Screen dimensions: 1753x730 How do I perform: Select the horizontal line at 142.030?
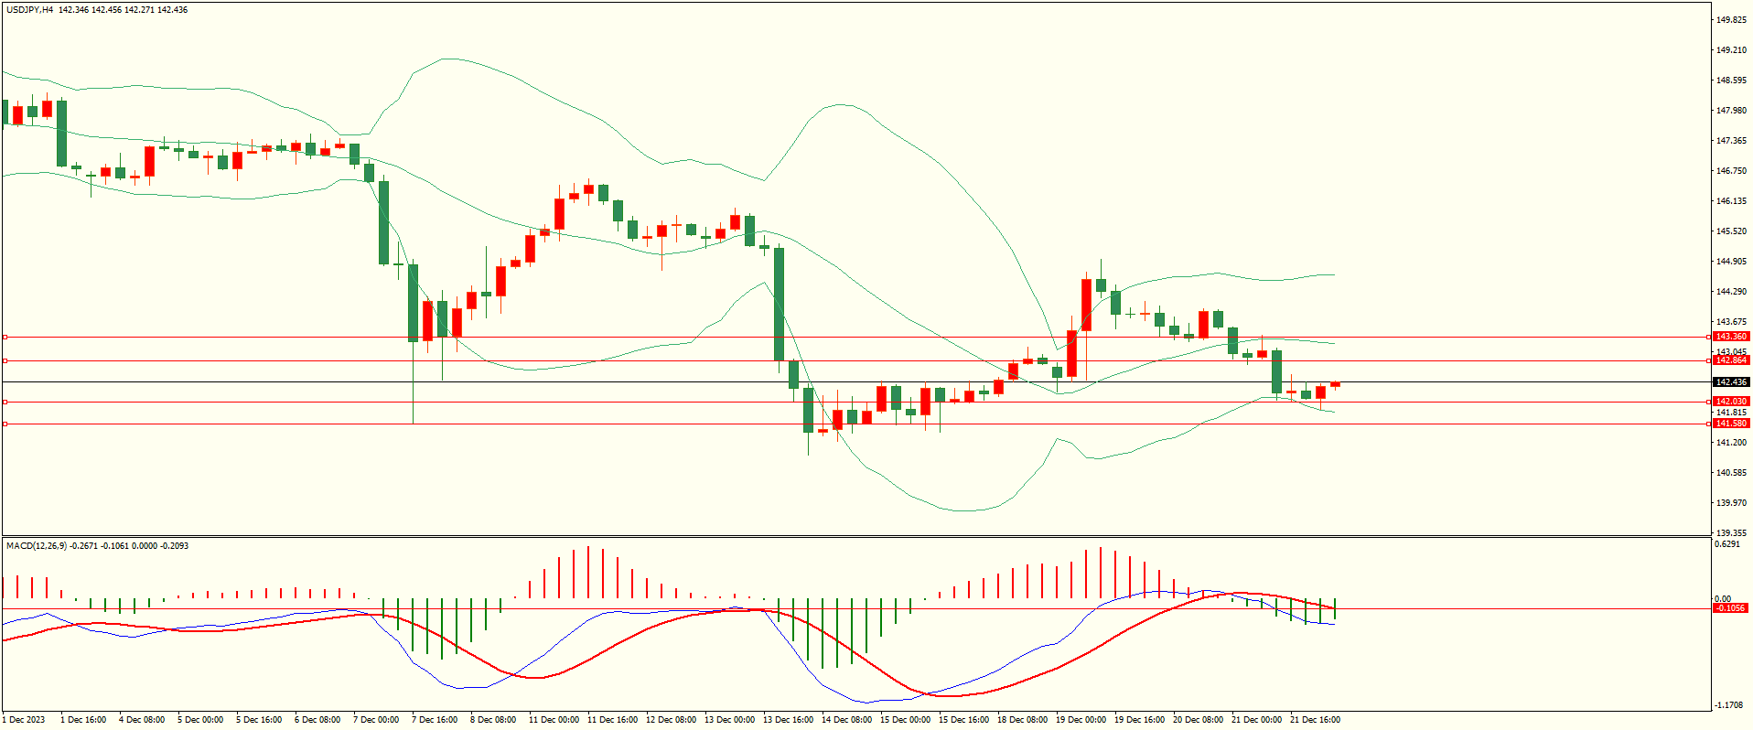[856, 402]
